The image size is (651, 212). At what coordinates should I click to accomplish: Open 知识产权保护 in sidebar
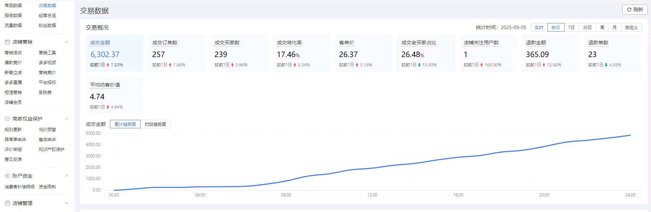(52, 149)
